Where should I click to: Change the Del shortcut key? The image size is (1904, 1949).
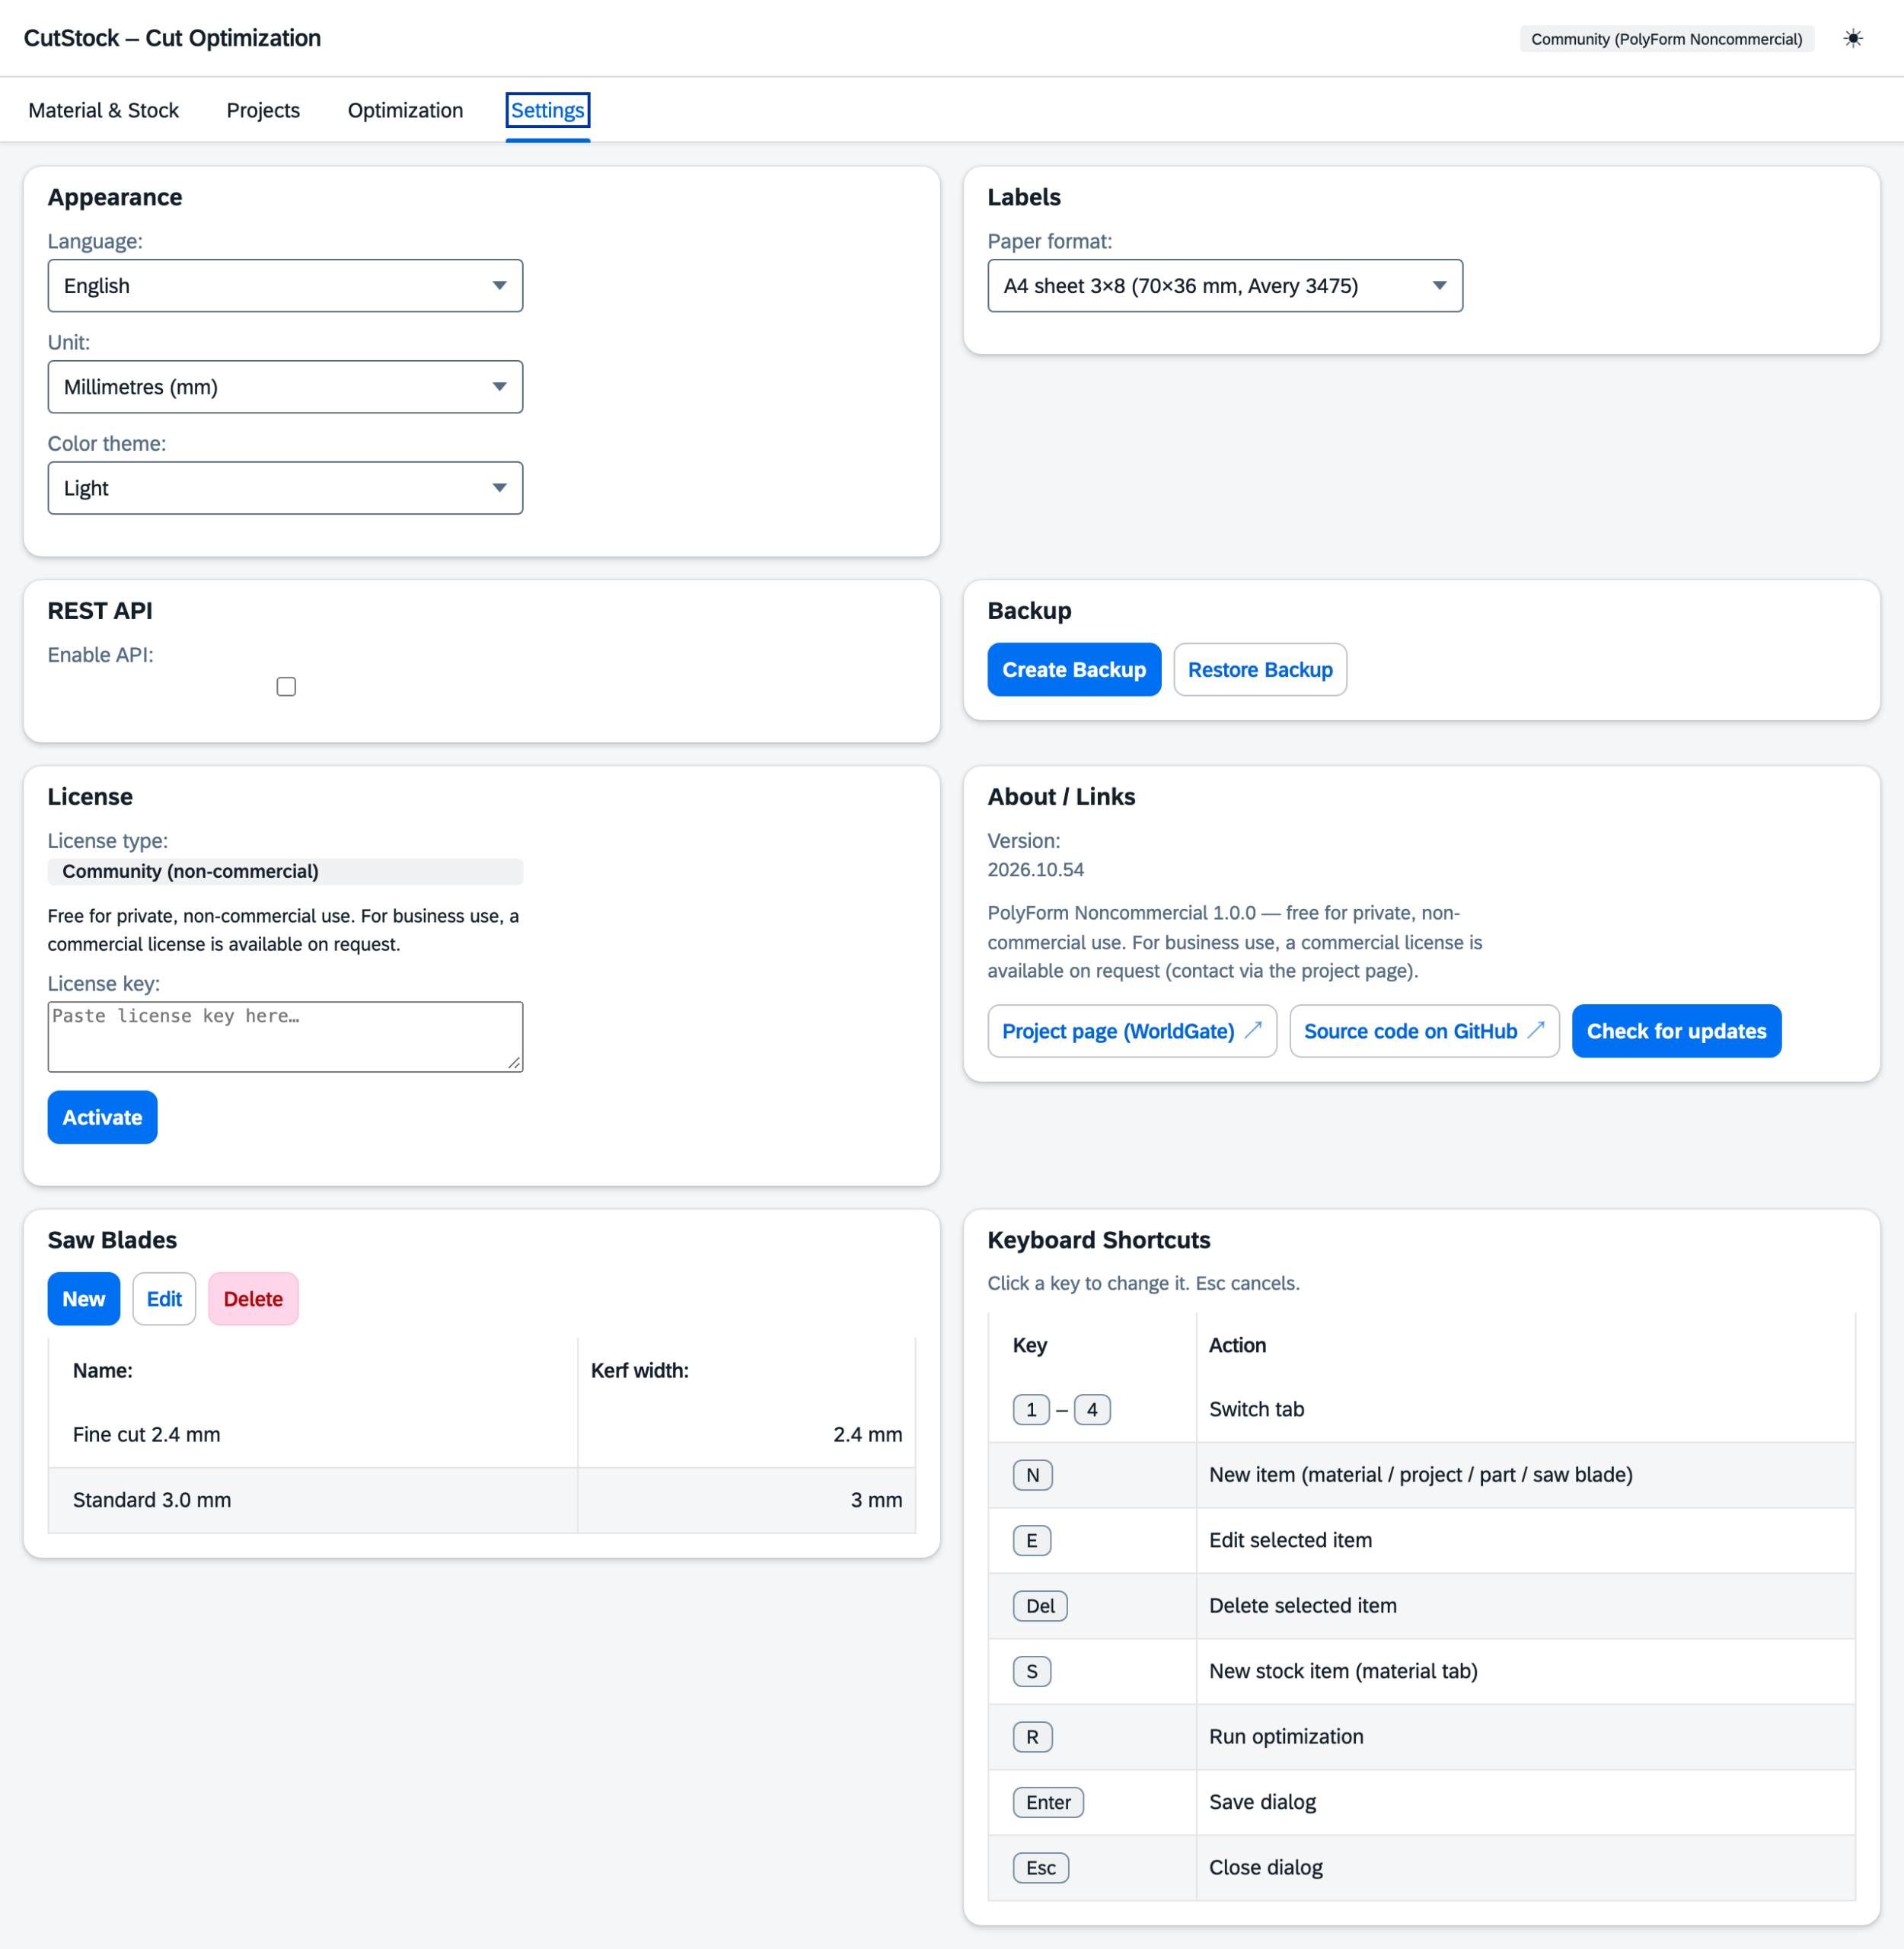click(1040, 1606)
